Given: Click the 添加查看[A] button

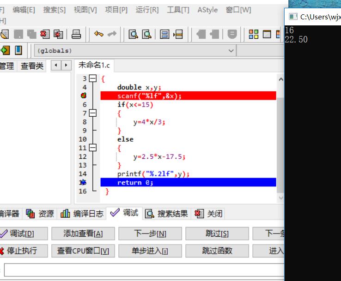Looking at the screenshot, I should (83, 233).
